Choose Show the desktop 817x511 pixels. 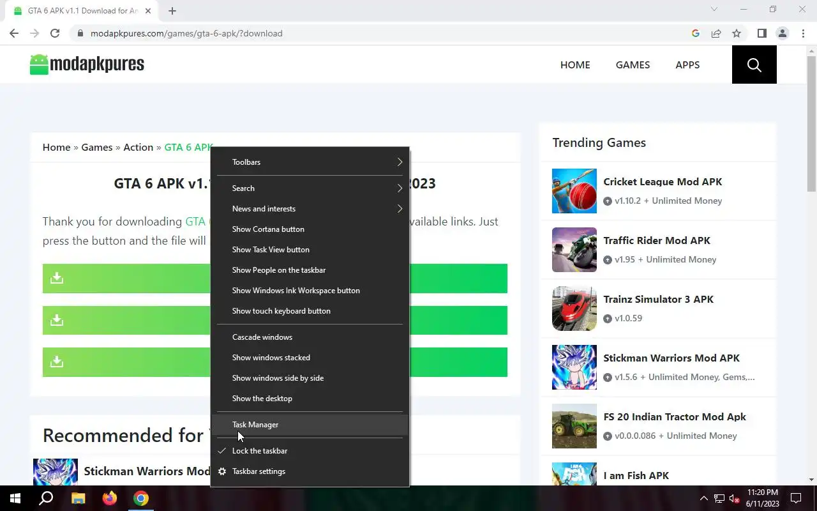310,399
